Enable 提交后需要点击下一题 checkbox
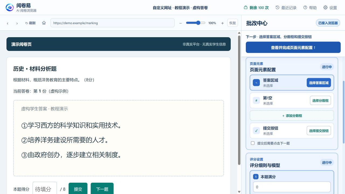The width and height of the screenshot is (345, 194). point(253,143)
